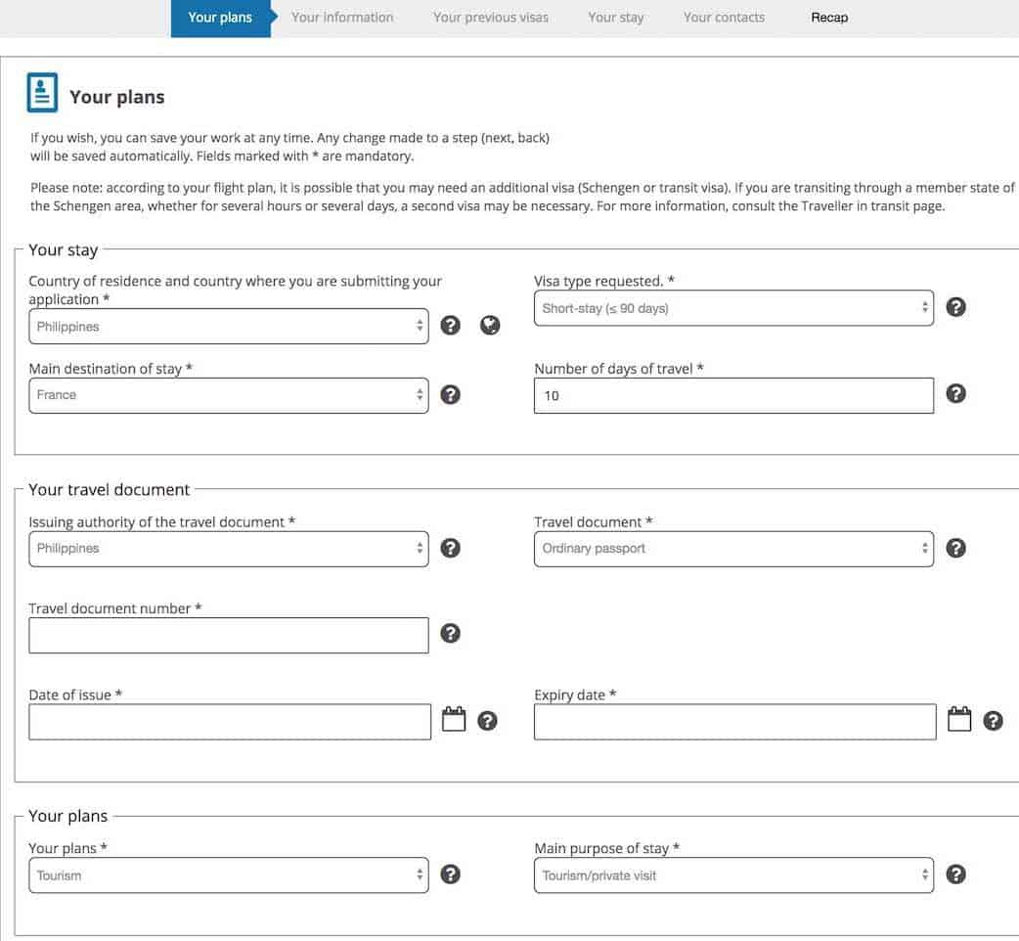This screenshot has width=1019, height=941.
Task: Focus the Number of days of travel field
Action: [x=732, y=396]
